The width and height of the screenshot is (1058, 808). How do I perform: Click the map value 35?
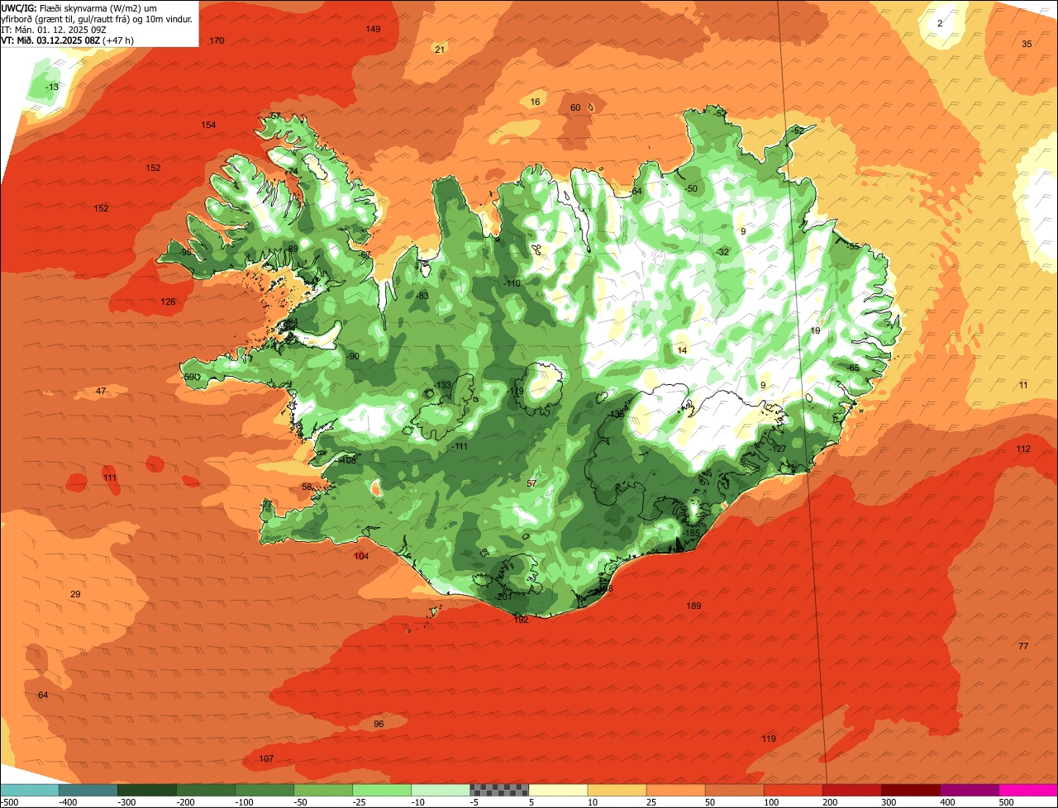(1027, 44)
